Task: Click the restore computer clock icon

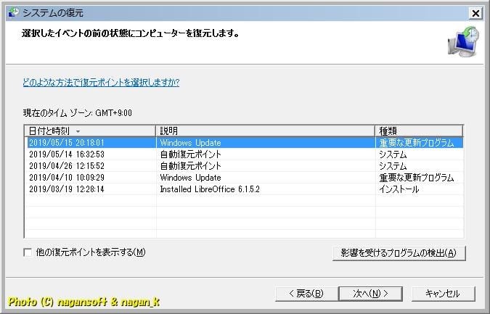Action: (x=462, y=43)
